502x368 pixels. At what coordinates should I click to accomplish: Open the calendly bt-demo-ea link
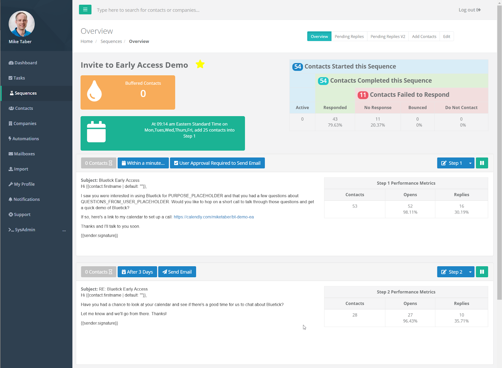214,217
